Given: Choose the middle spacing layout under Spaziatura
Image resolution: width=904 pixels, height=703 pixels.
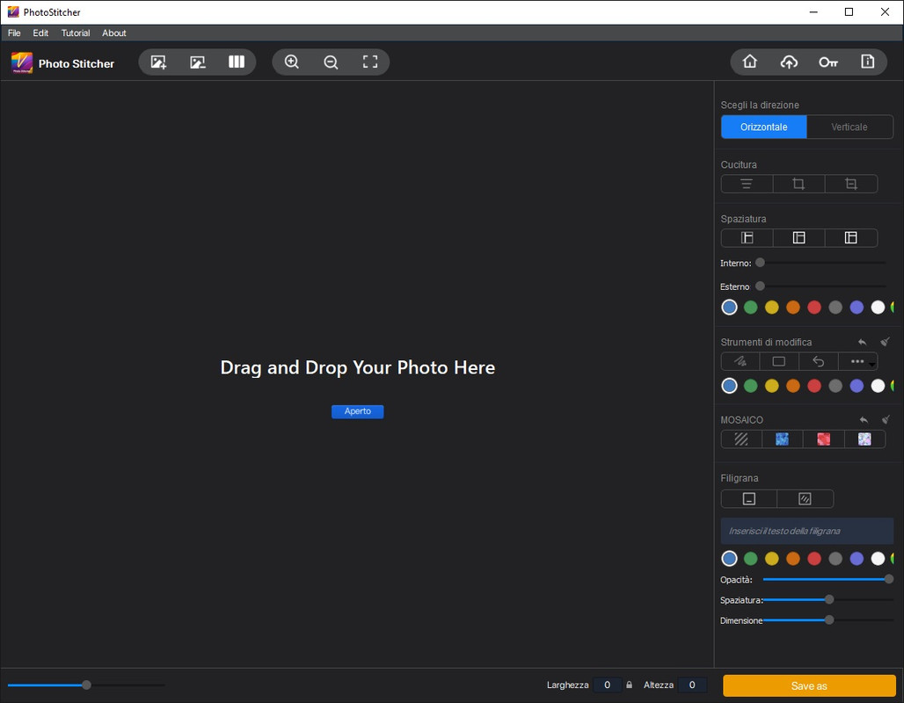Looking at the screenshot, I should (x=798, y=238).
